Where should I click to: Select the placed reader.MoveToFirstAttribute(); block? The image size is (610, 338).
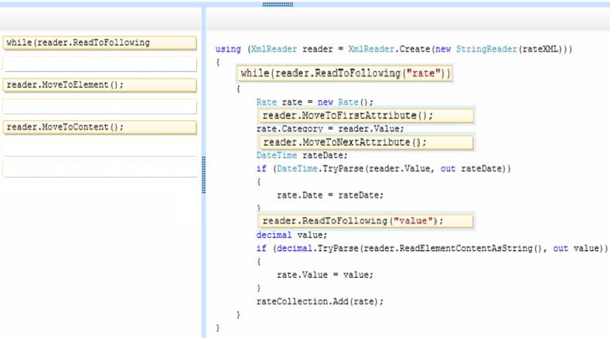click(366, 116)
